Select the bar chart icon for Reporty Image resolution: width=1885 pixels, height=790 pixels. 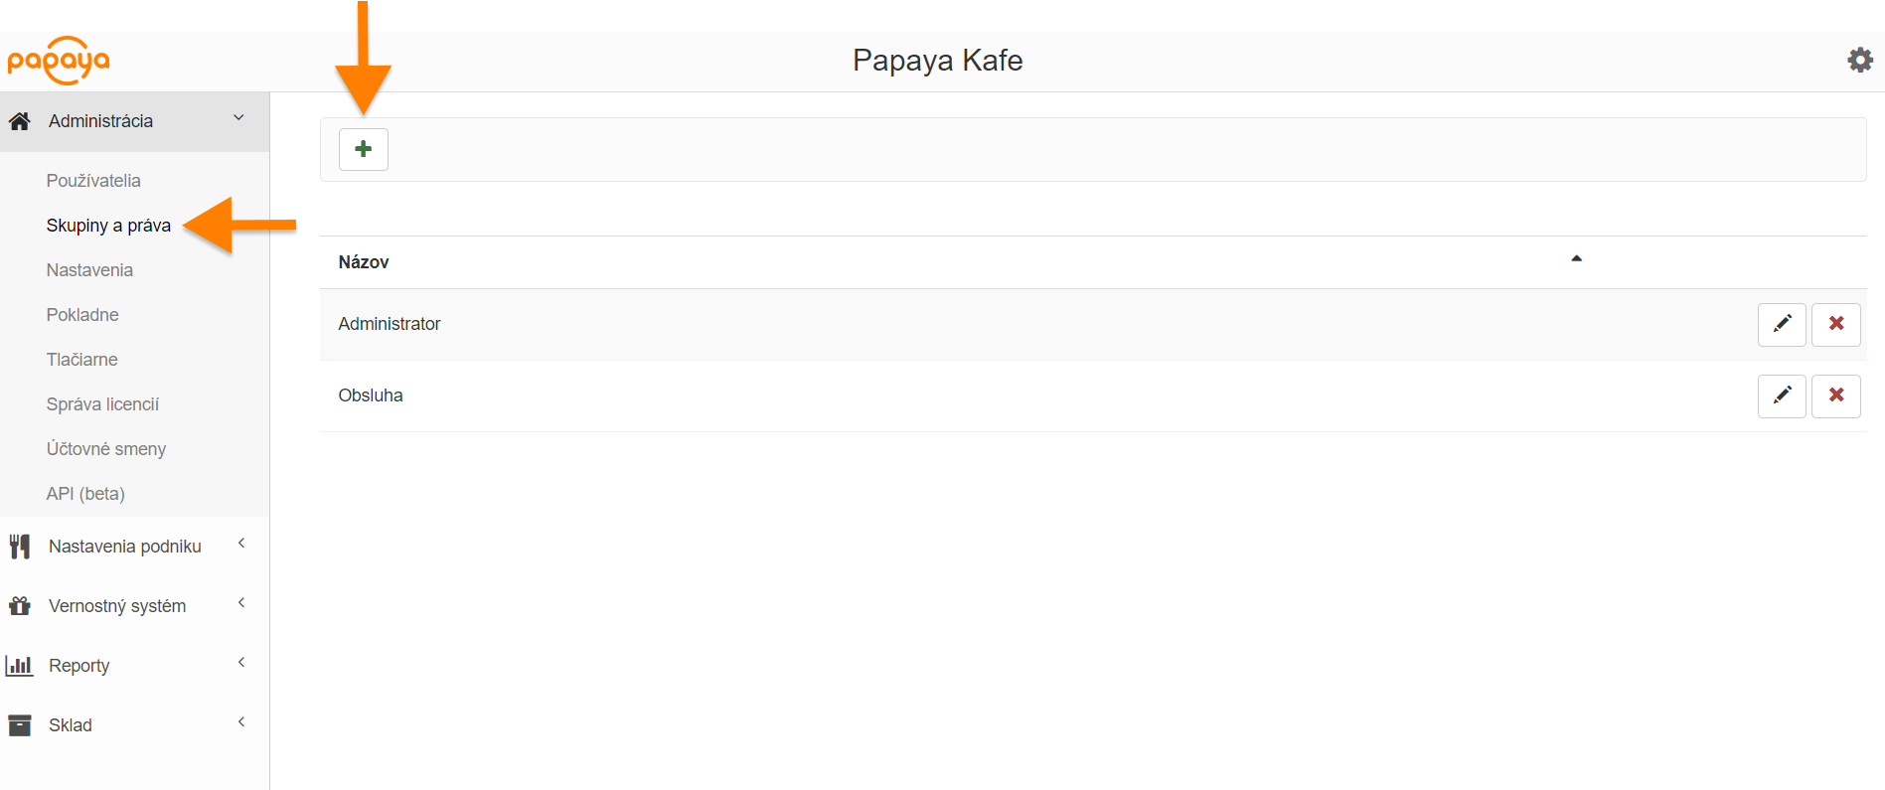[x=20, y=664]
